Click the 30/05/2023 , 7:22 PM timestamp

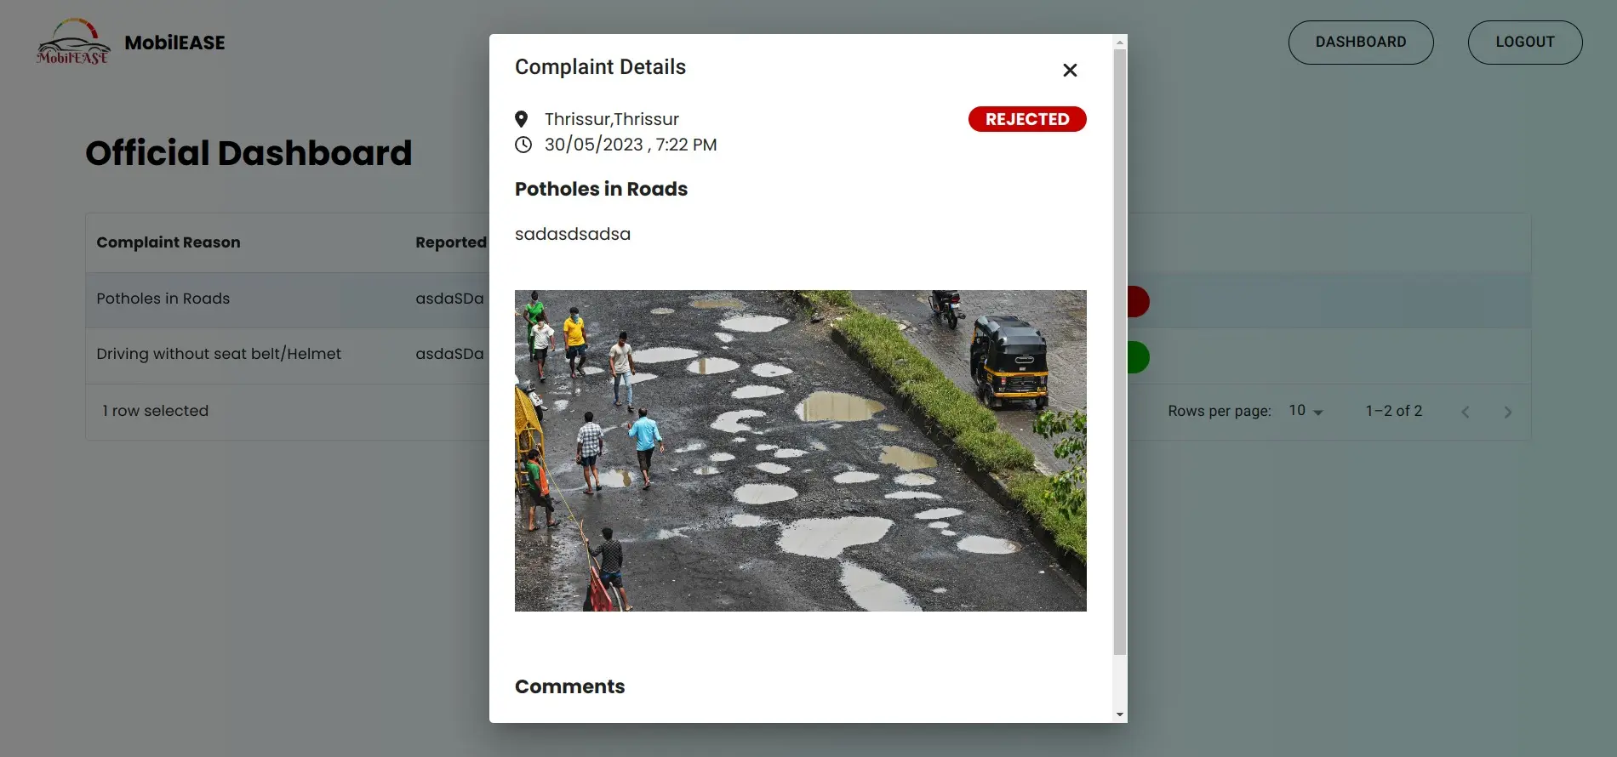[631, 145]
